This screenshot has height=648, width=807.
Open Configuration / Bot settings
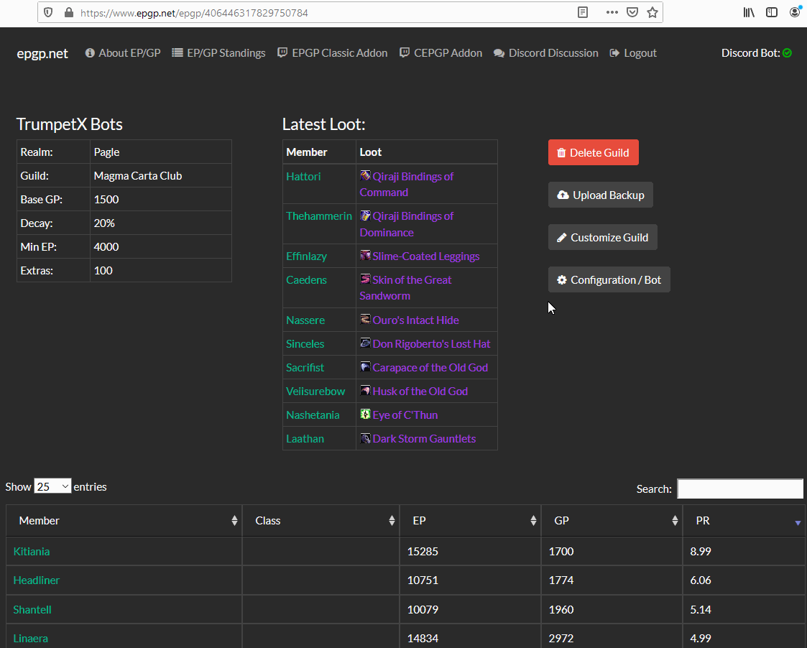(x=609, y=279)
